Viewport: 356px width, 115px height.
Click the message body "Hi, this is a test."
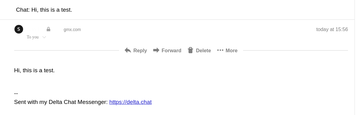pos(34,70)
